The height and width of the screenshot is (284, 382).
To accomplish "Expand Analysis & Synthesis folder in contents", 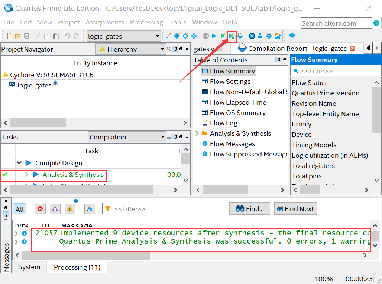I will click(197, 133).
